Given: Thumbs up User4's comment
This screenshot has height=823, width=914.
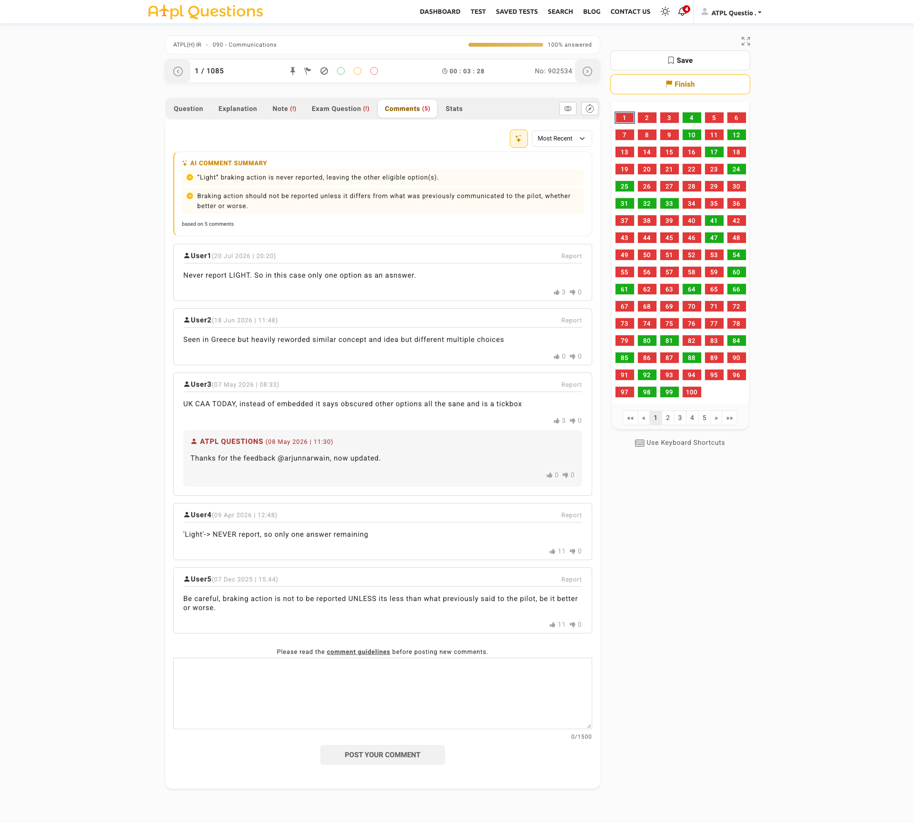Looking at the screenshot, I should click(x=552, y=551).
